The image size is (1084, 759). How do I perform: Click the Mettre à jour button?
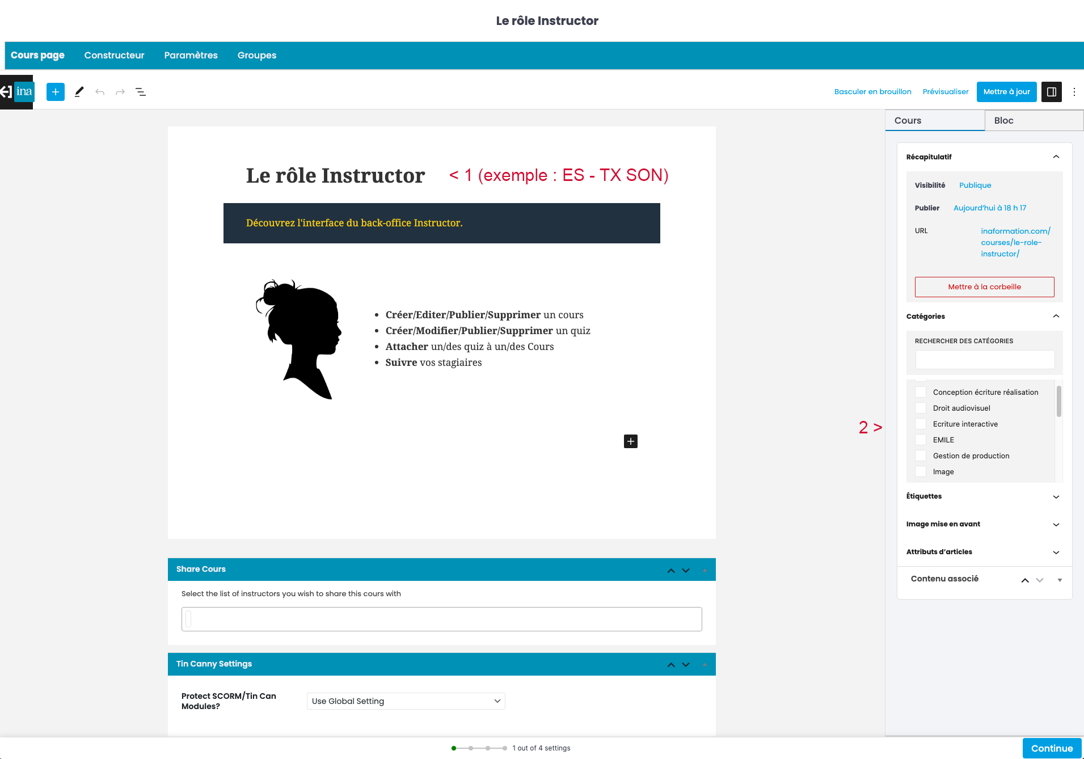pos(1006,92)
